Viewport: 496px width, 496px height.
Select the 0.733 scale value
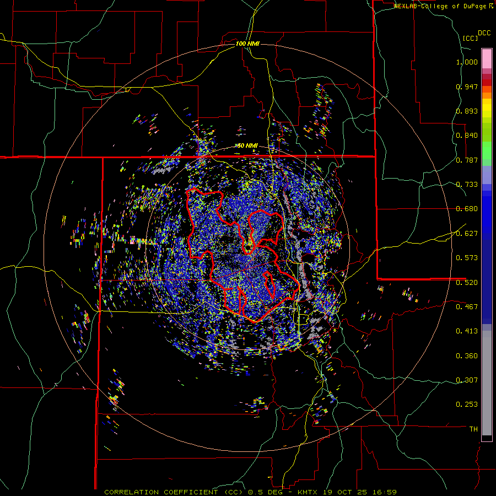pyautogui.click(x=467, y=185)
